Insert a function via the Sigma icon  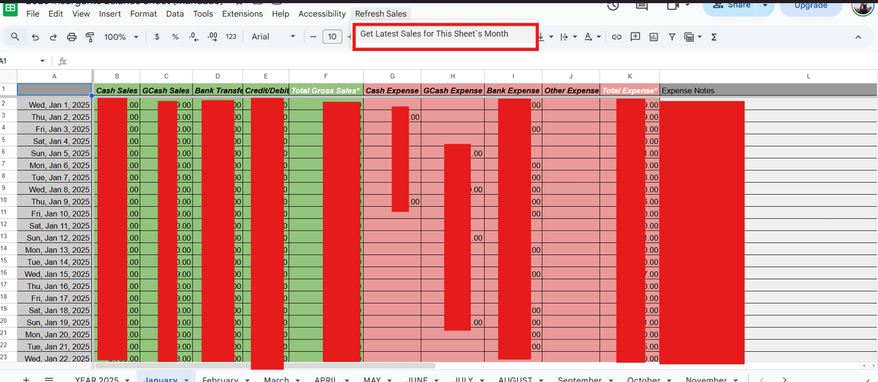click(714, 36)
